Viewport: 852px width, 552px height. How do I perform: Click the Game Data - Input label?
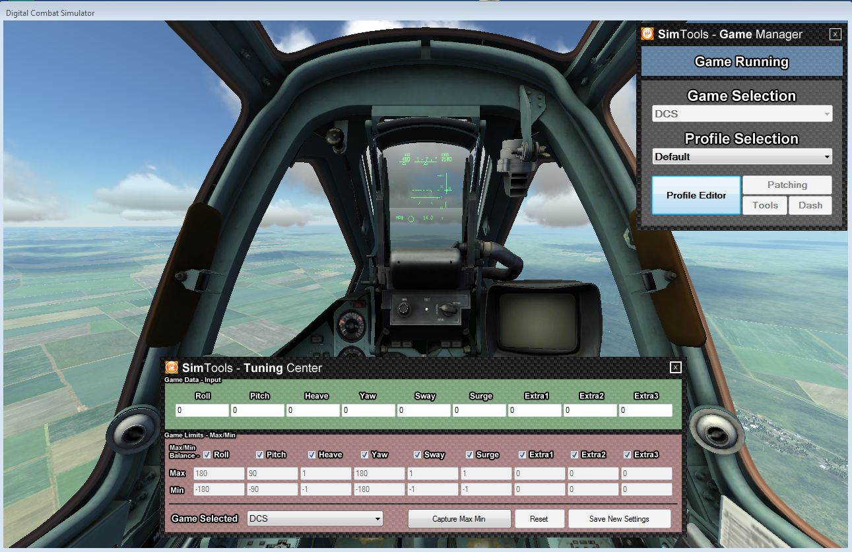pyautogui.click(x=193, y=380)
